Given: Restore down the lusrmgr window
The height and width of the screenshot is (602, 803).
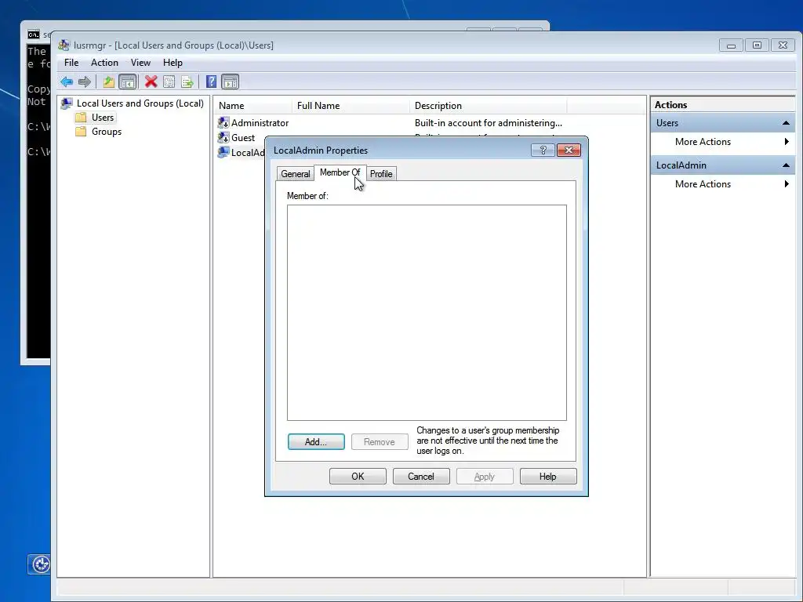Looking at the screenshot, I should point(757,45).
